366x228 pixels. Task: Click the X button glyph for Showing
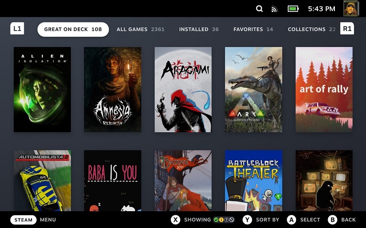(176, 220)
